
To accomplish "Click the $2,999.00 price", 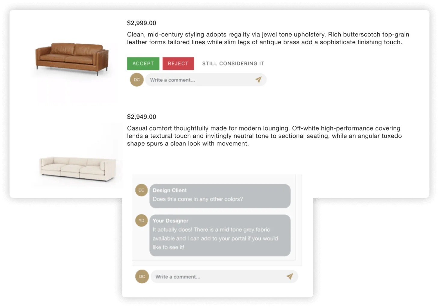I will coord(142,23).
